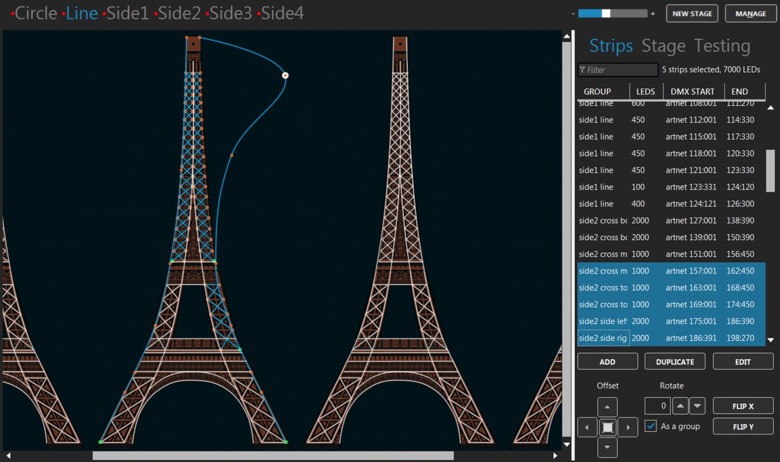Image resolution: width=780 pixels, height=462 pixels.
Task: Click the offset up arrow
Action: (x=607, y=407)
